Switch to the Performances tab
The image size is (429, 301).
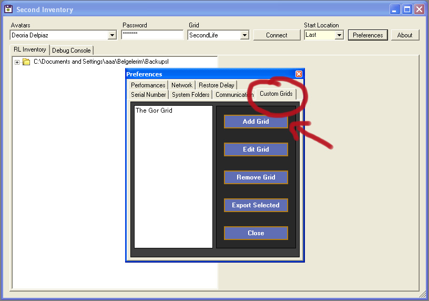pos(148,85)
